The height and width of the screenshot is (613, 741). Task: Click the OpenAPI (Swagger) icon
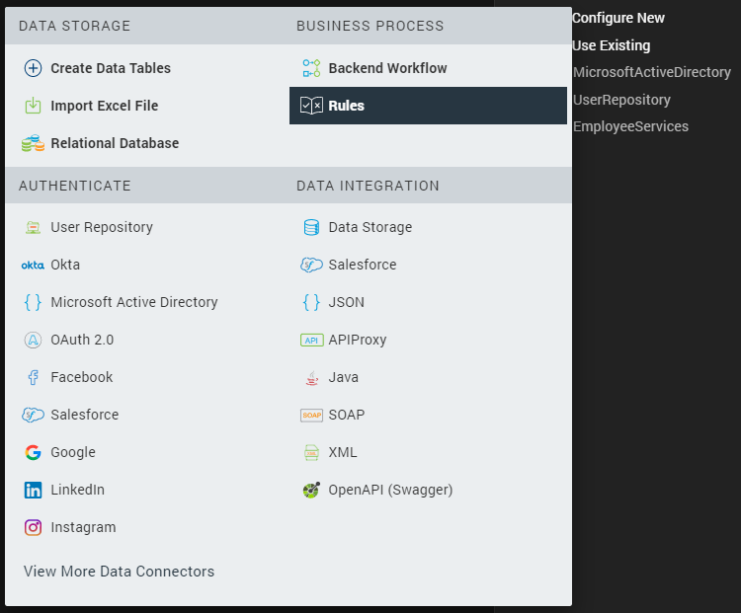pos(311,490)
